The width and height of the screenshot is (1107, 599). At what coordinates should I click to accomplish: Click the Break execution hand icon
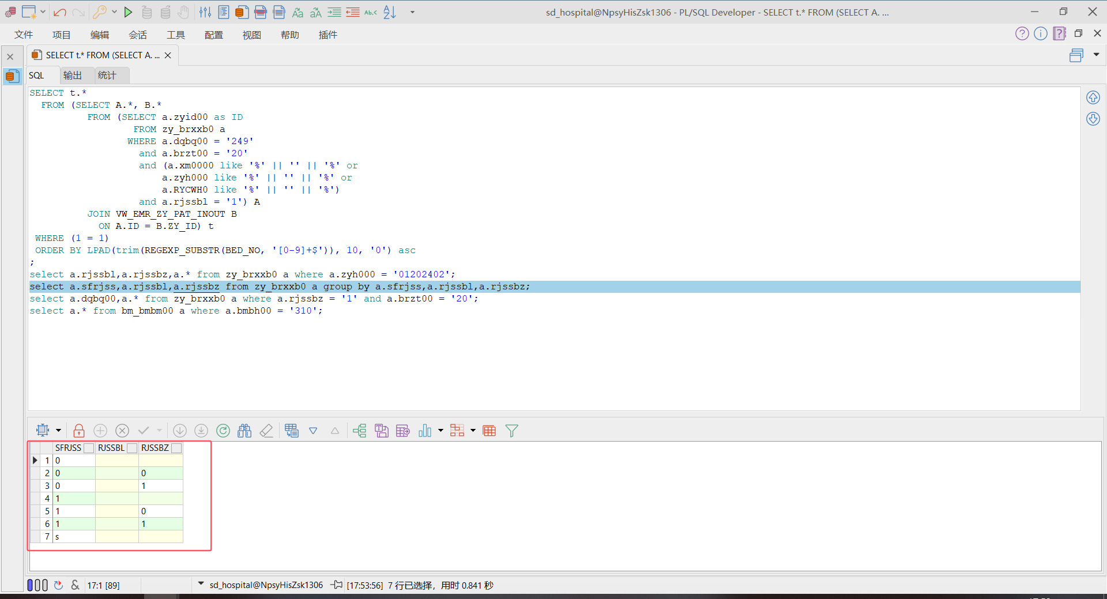click(x=183, y=12)
